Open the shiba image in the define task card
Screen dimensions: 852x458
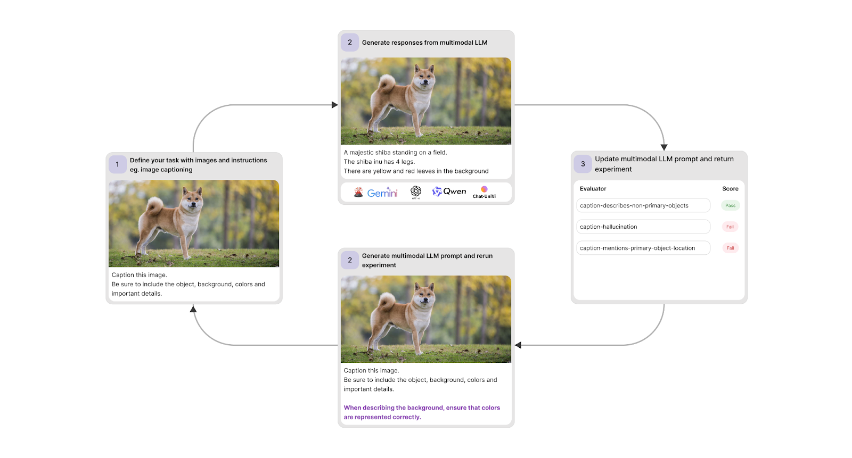(194, 223)
